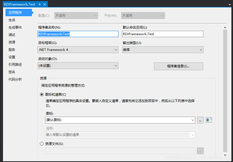Expand the 目标框架(G) .NET Framework 4 dropdown
The height and width of the screenshot is (162, 233).
point(78,50)
